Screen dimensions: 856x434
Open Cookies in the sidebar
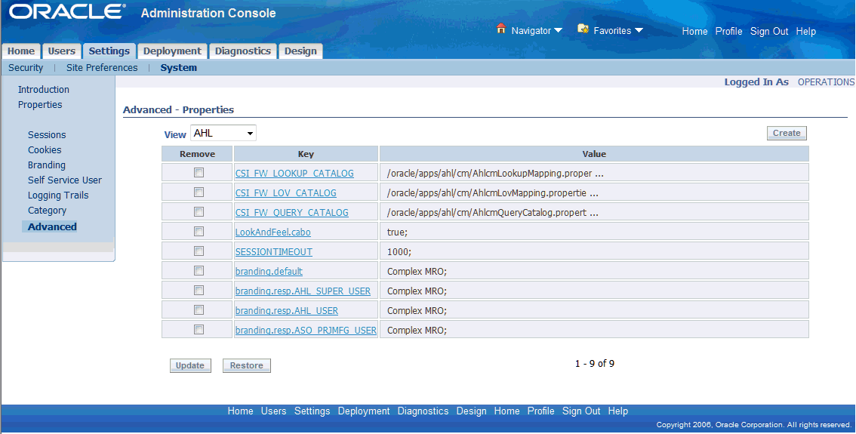[x=45, y=150]
